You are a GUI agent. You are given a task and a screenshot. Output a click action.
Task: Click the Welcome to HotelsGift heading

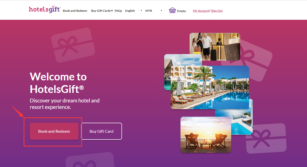58,83
